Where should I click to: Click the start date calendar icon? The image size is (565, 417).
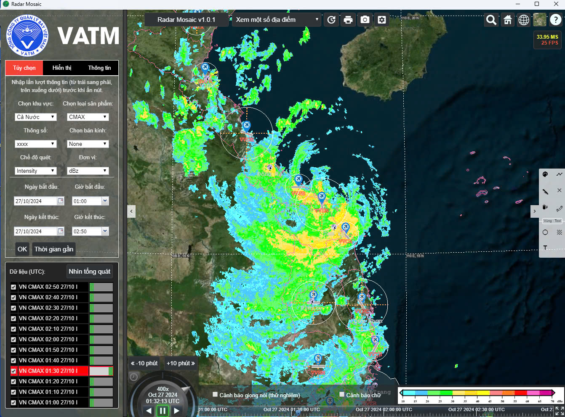pos(61,201)
